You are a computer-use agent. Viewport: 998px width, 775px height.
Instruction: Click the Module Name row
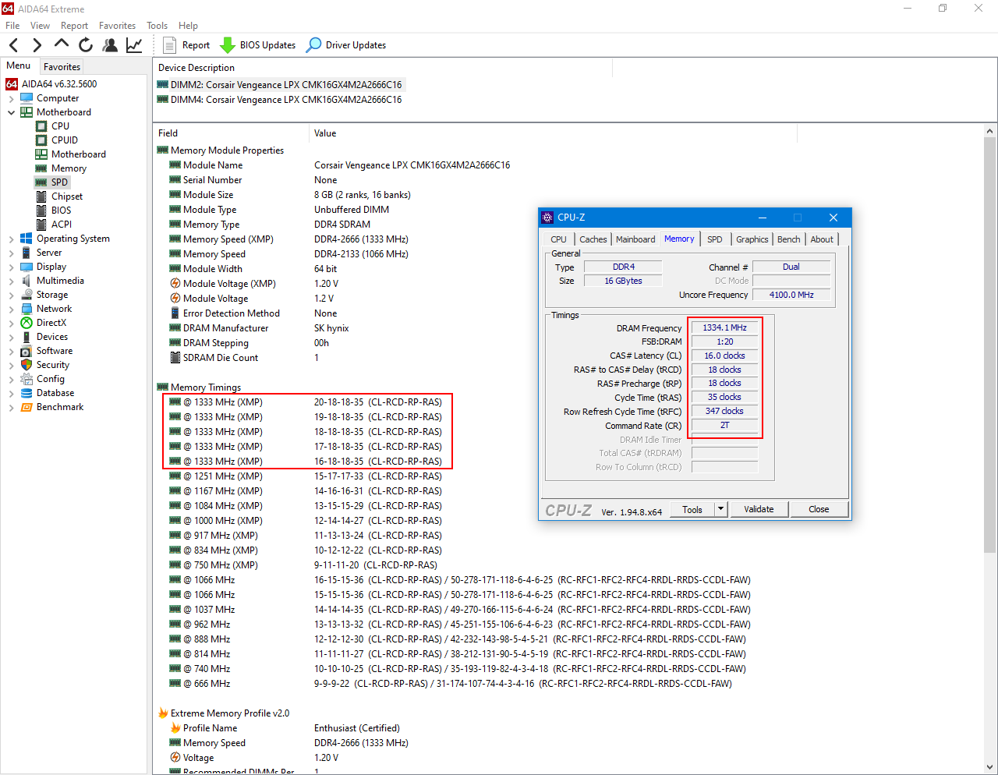tap(340, 165)
